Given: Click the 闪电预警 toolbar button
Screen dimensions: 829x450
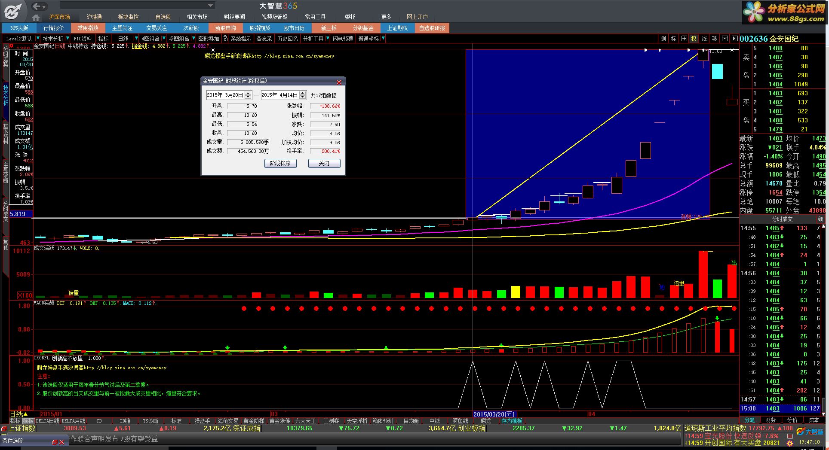Looking at the screenshot, I should [x=343, y=39].
